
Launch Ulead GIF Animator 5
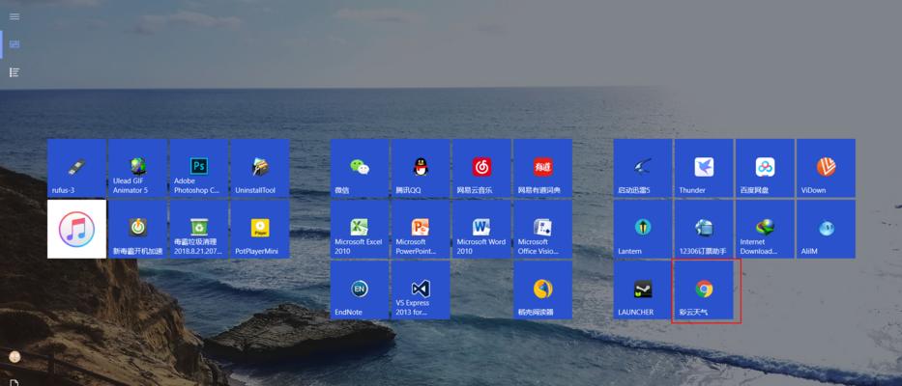[x=137, y=168]
